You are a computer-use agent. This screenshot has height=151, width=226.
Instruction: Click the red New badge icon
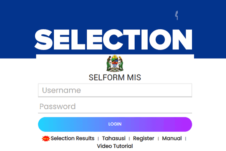point(46,138)
